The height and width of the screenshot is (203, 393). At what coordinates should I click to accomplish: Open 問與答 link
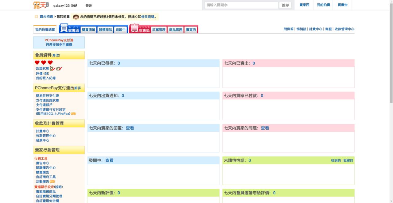[288, 29]
